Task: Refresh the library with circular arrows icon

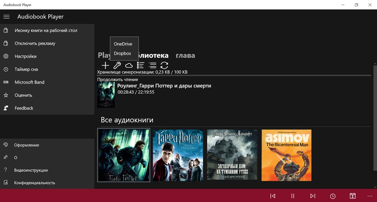Action: click(164, 65)
